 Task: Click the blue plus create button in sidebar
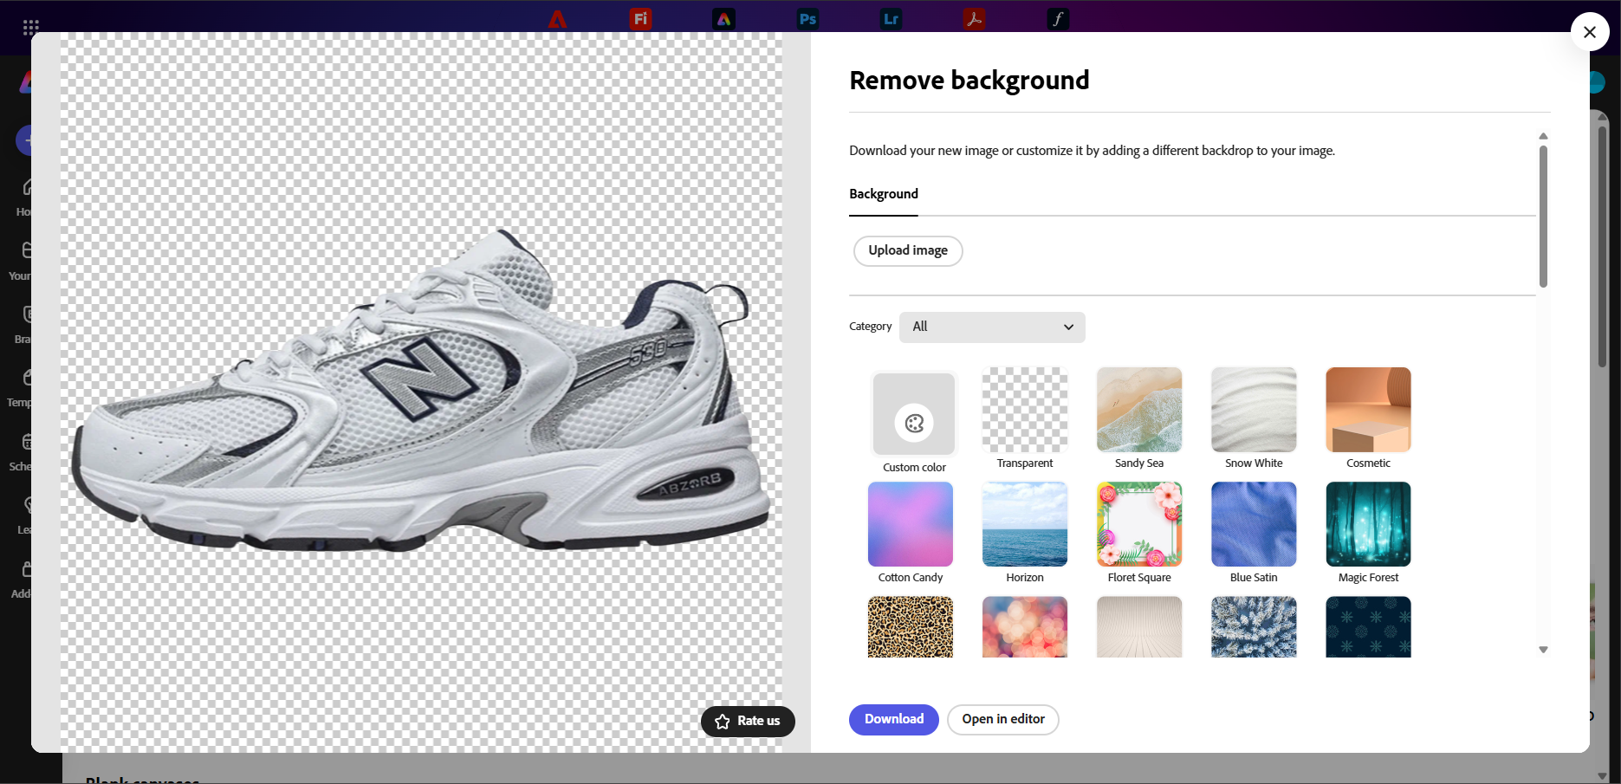coord(25,139)
